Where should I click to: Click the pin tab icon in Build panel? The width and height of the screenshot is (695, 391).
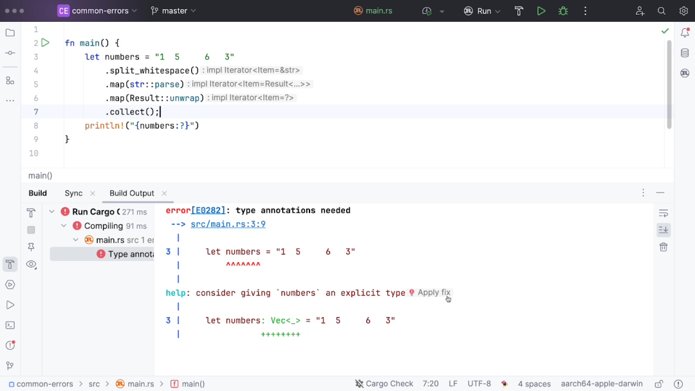(x=31, y=247)
